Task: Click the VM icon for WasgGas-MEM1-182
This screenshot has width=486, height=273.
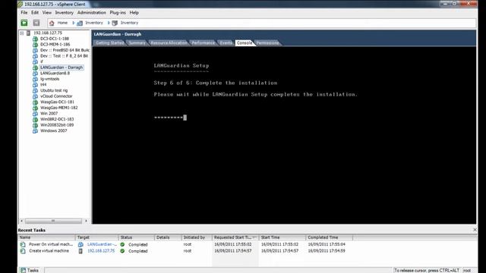Action: [36, 108]
